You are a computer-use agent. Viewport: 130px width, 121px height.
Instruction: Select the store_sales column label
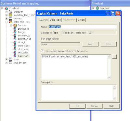pyautogui.click(x=24, y=46)
